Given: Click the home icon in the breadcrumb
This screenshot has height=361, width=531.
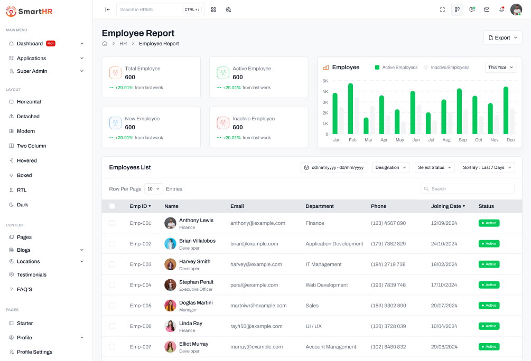Looking at the screenshot, I should pos(105,44).
